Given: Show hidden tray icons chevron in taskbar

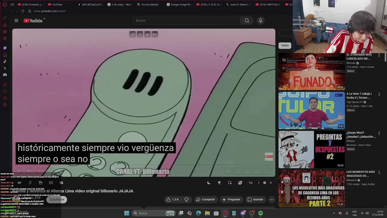Looking at the screenshot, I should coord(334,213).
